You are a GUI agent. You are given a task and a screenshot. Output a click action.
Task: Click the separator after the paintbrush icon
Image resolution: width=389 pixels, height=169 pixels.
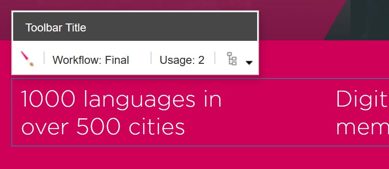tap(44, 58)
